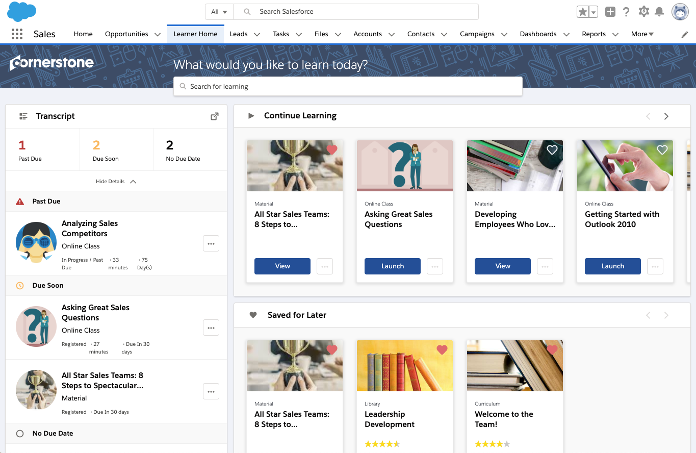This screenshot has height=453, width=696.
Task: Open the More navigation dropdown
Action: tap(642, 34)
